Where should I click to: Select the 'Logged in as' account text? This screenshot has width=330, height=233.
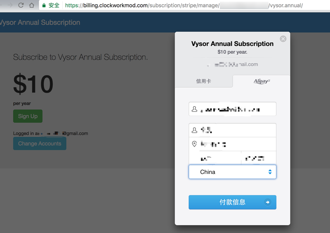click(x=50, y=133)
